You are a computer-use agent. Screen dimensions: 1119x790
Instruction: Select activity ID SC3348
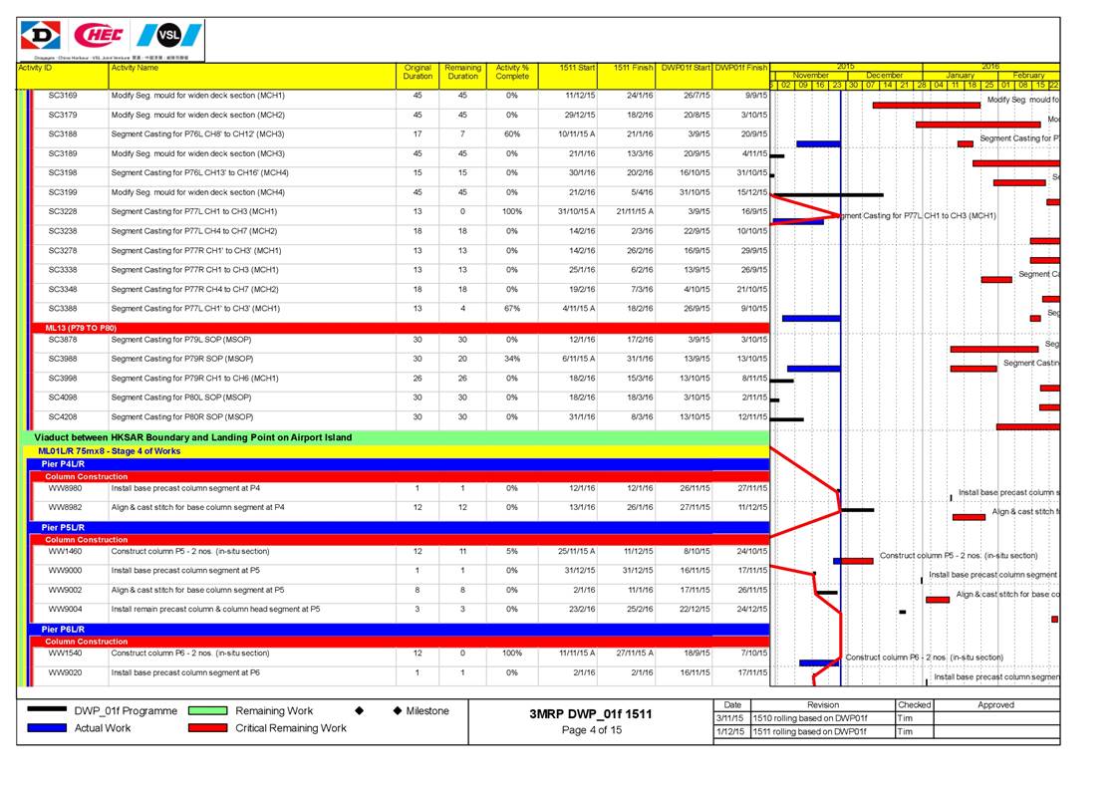coord(63,290)
